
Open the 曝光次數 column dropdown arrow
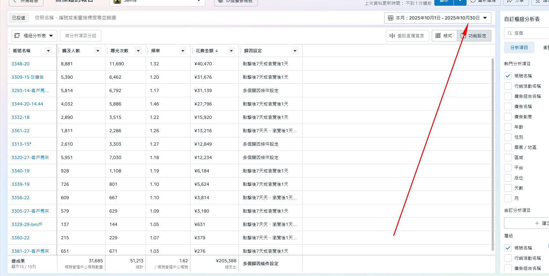pyautogui.click(x=138, y=51)
